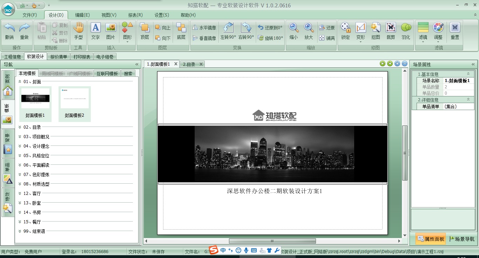Insert text with the 文字 tool
This screenshot has width=479, height=258.
[x=95, y=31]
